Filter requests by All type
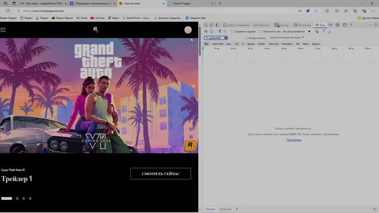 coord(207,44)
